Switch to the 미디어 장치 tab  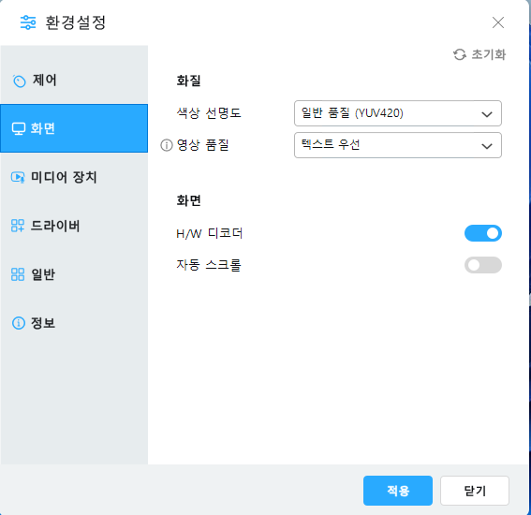[x=74, y=177]
